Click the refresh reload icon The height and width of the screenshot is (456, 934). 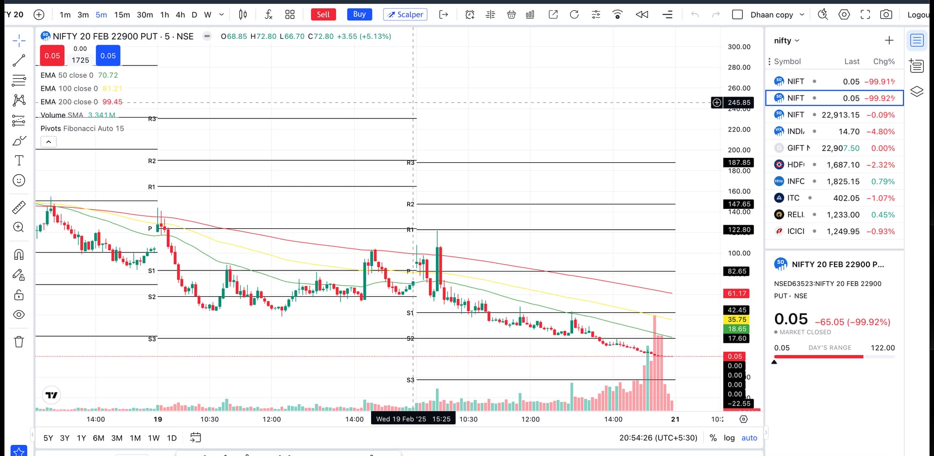tap(574, 15)
